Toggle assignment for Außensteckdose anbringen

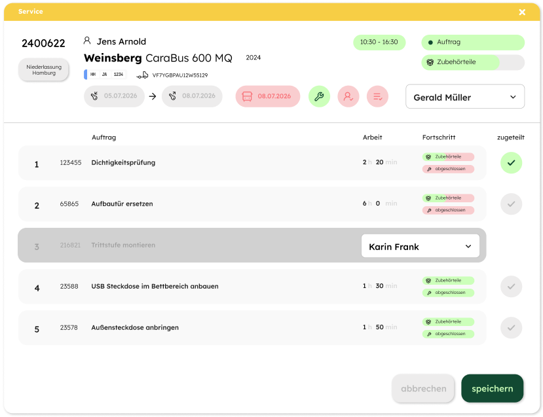(x=512, y=327)
